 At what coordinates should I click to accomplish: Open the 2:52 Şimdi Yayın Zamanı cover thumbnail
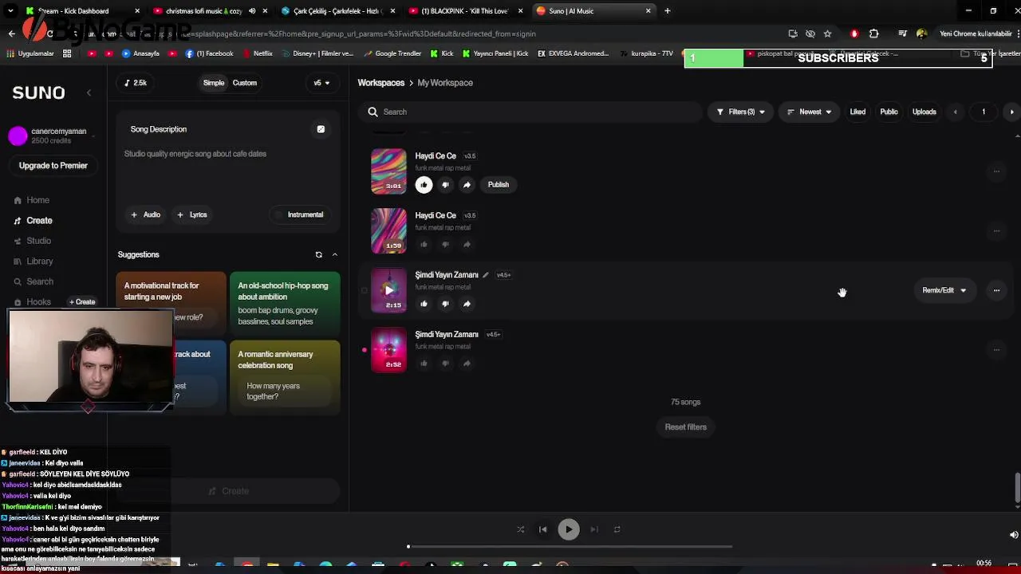[x=388, y=350]
